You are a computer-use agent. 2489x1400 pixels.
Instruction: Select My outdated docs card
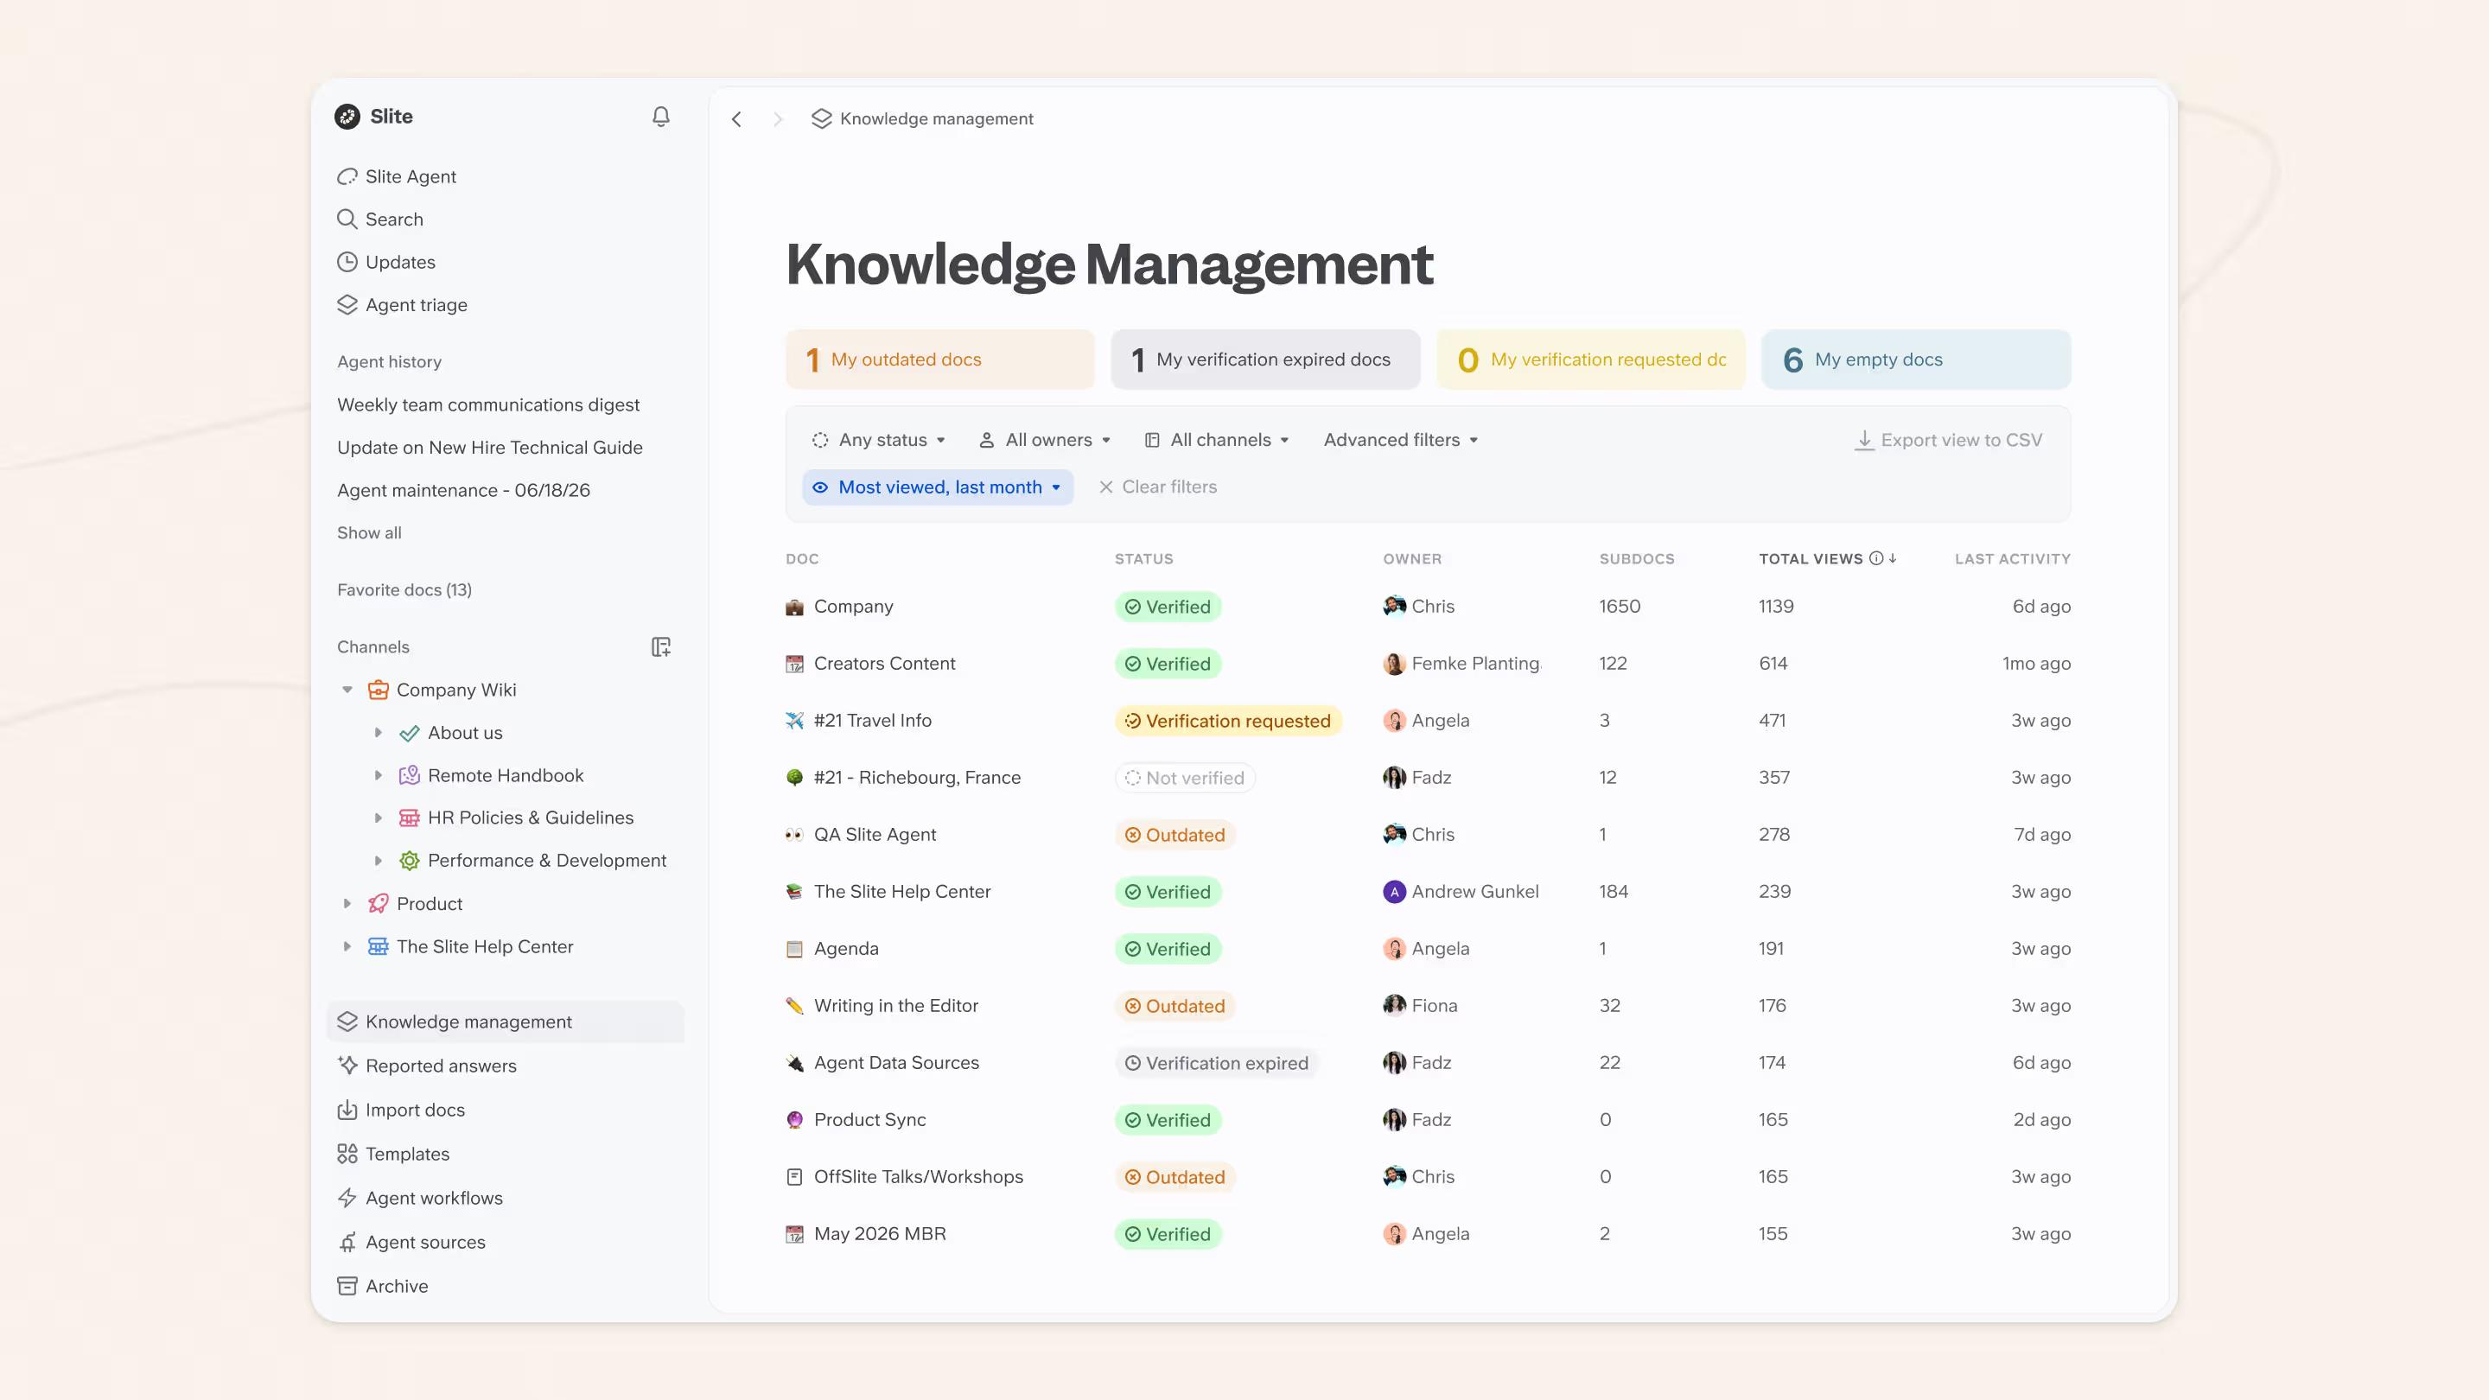tap(940, 360)
